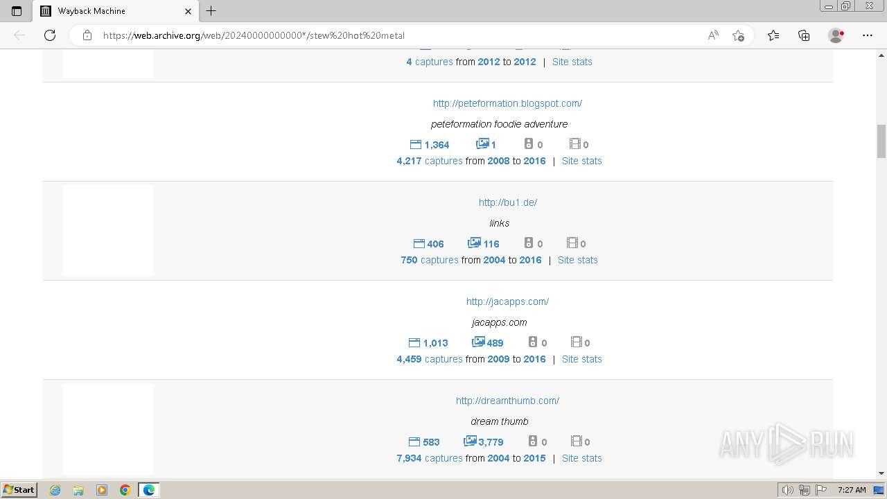Open Edge Settings and more menu

coord(868,35)
